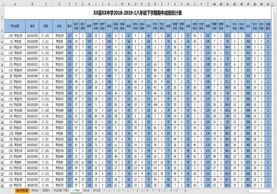Switch to sheet tab 10
Viewport: 277px width, 194px height.
[147, 191]
